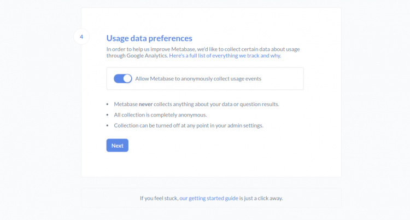Click the bold word 'never'

145,104
